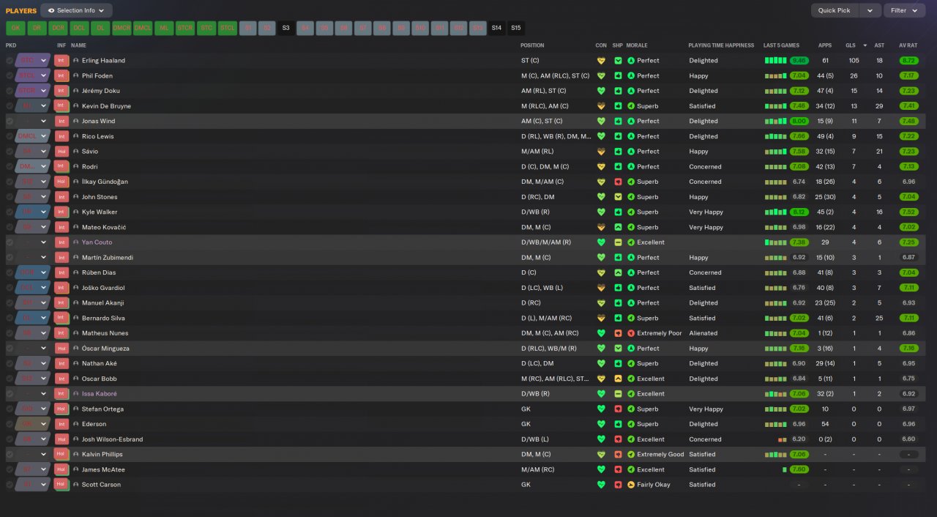The width and height of the screenshot is (937, 517).
Task: Toggle picked checkbox for Phil Foden
Action: pos(10,75)
